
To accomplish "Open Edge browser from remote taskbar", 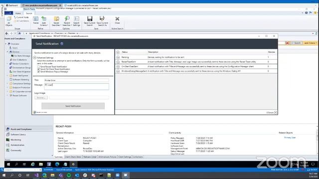I will coord(57,164).
